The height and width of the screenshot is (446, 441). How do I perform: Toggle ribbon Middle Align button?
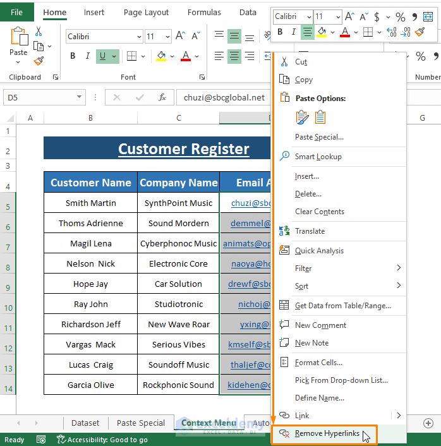tap(234, 36)
